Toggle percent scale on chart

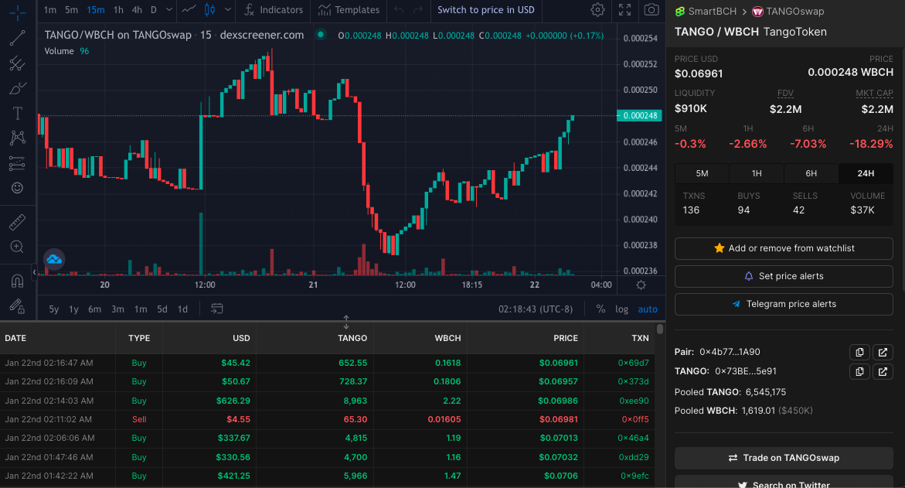[x=600, y=309]
